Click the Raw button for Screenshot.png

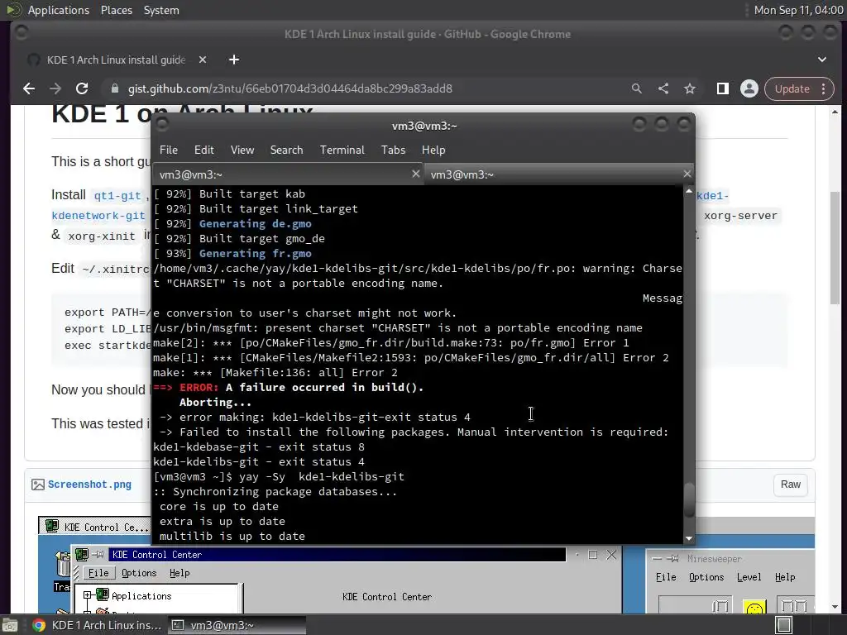[x=790, y=485]
